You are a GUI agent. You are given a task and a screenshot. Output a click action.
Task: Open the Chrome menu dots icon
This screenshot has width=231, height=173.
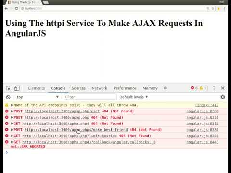click(225, 8)
